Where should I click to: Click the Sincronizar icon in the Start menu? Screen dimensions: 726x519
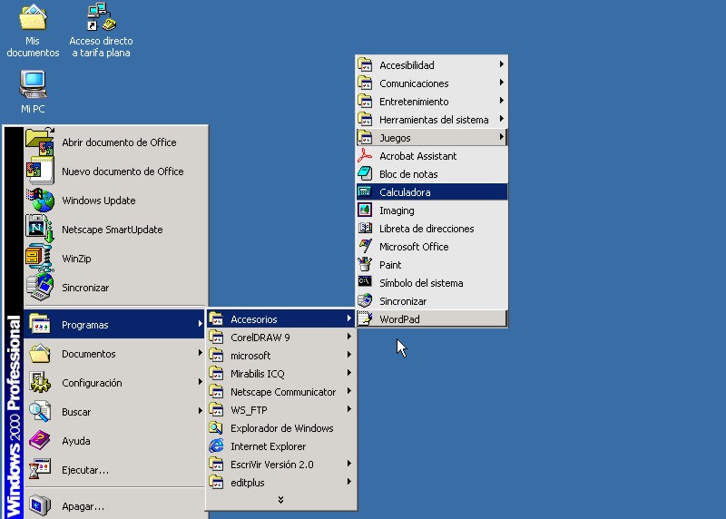40,287
